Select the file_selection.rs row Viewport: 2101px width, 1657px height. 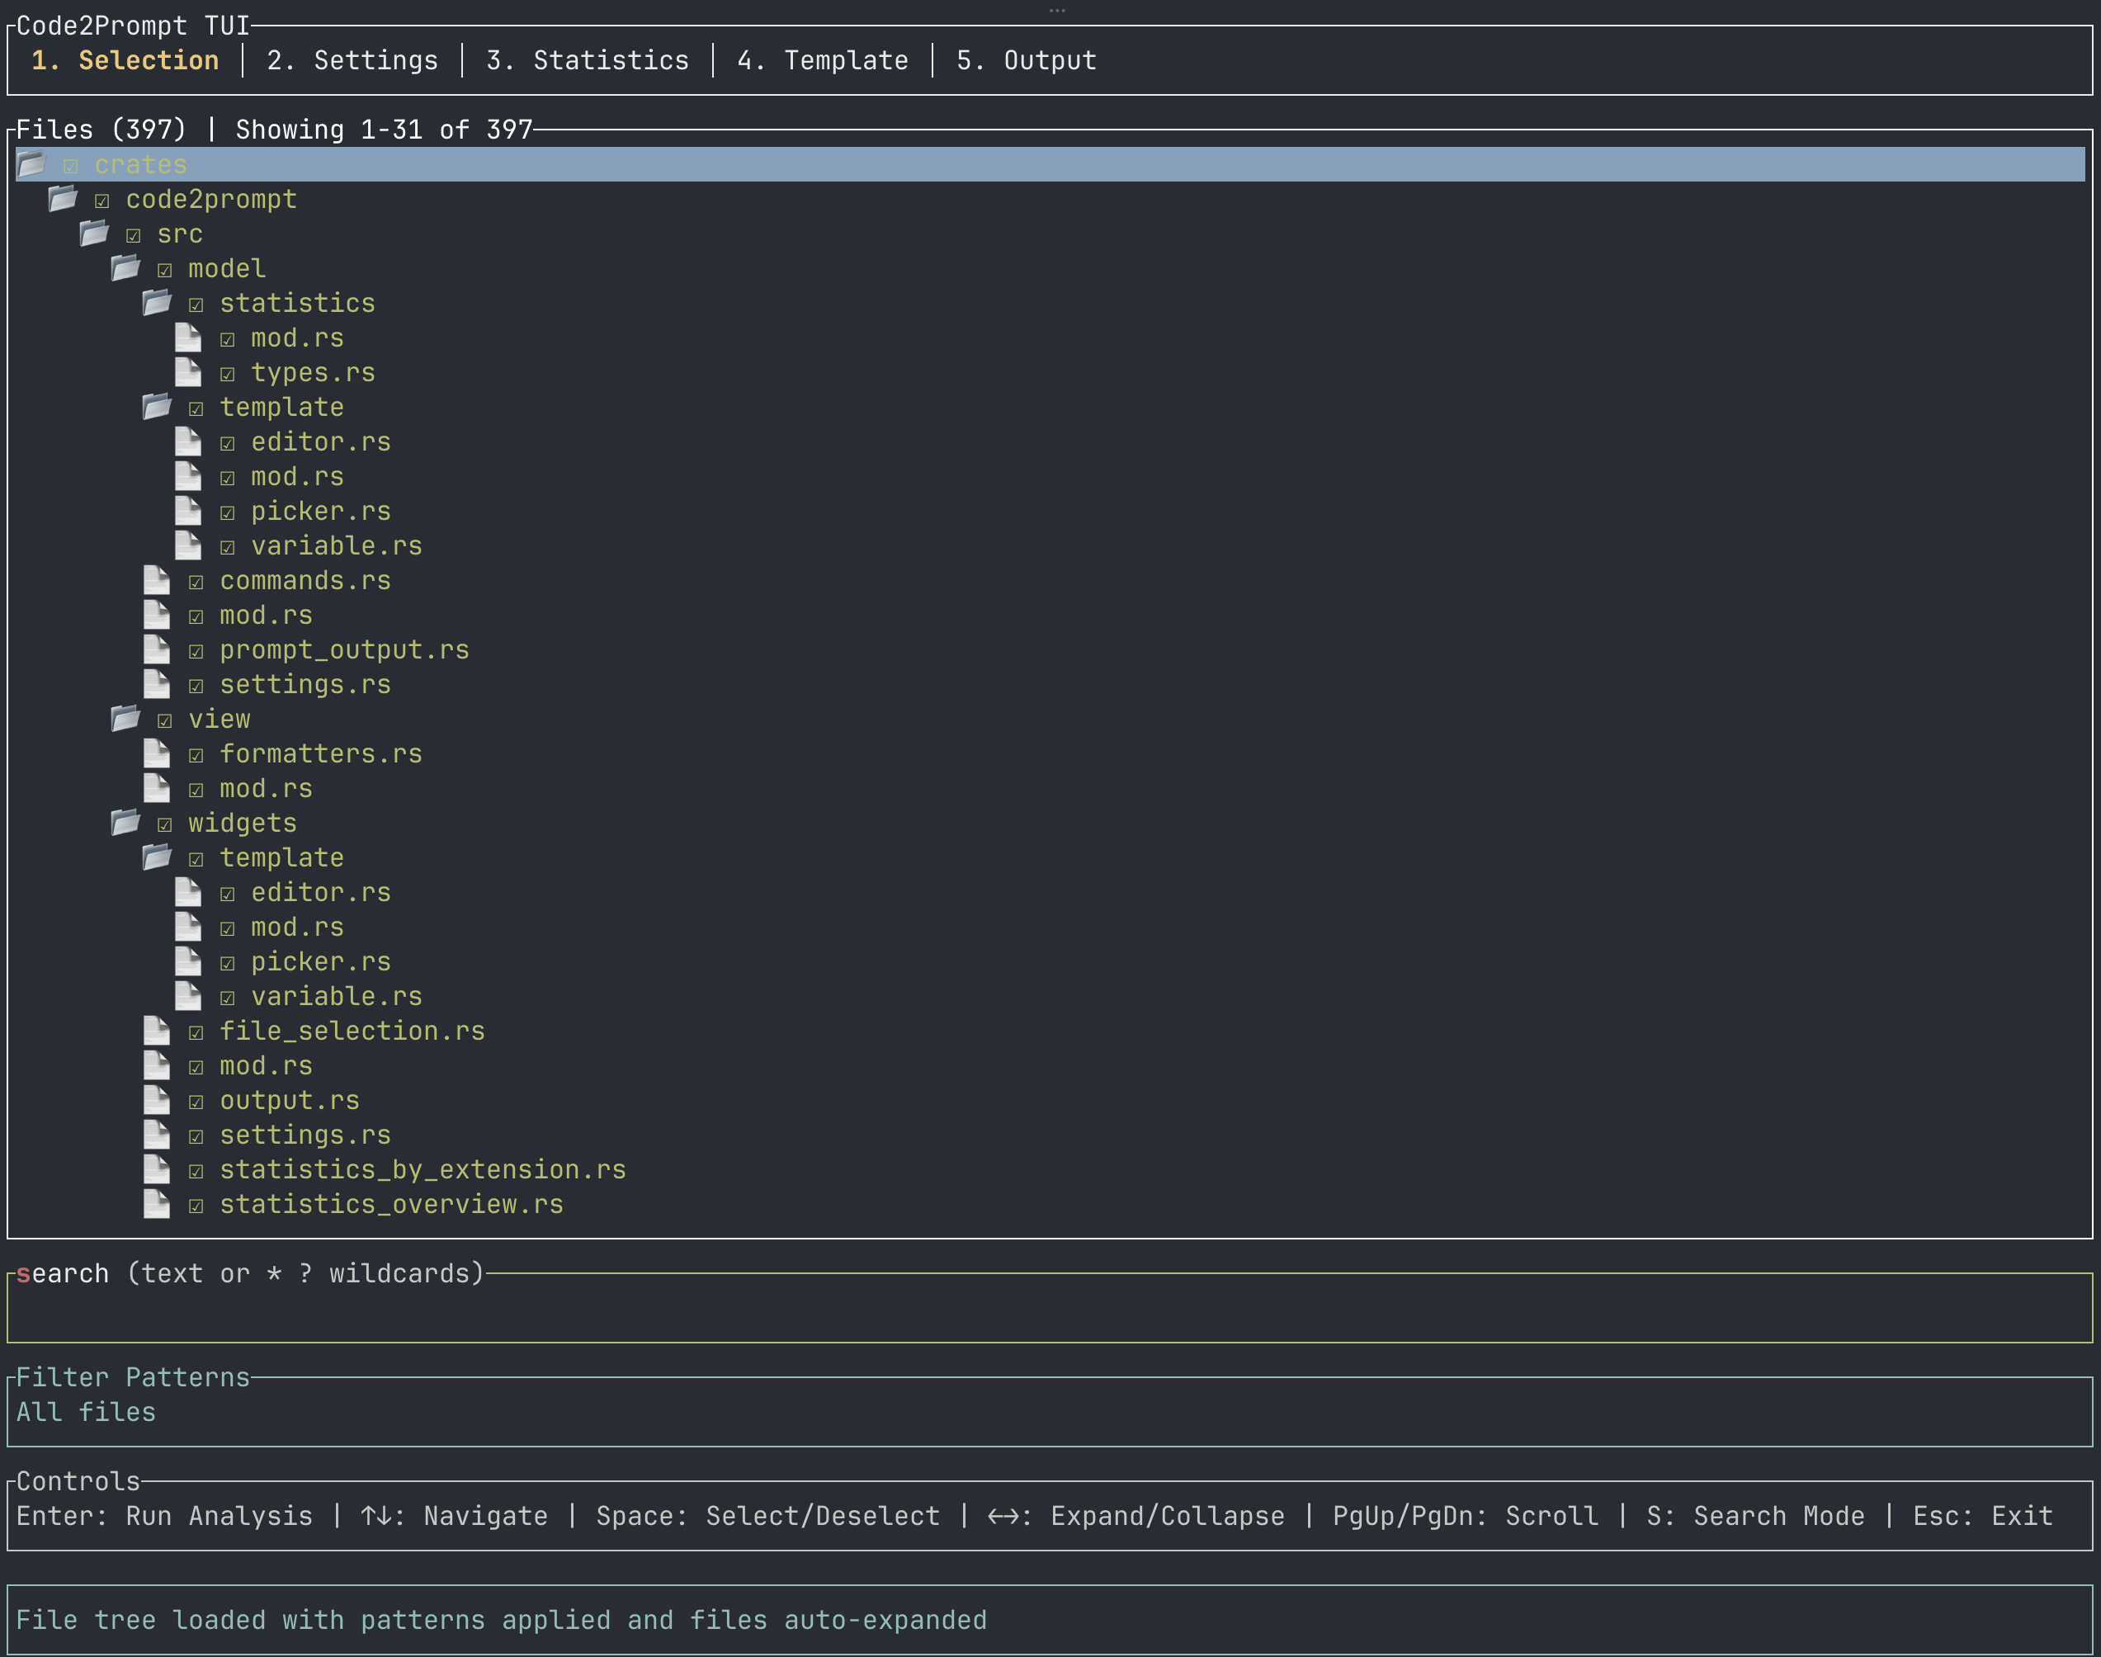point(1050,1031)
